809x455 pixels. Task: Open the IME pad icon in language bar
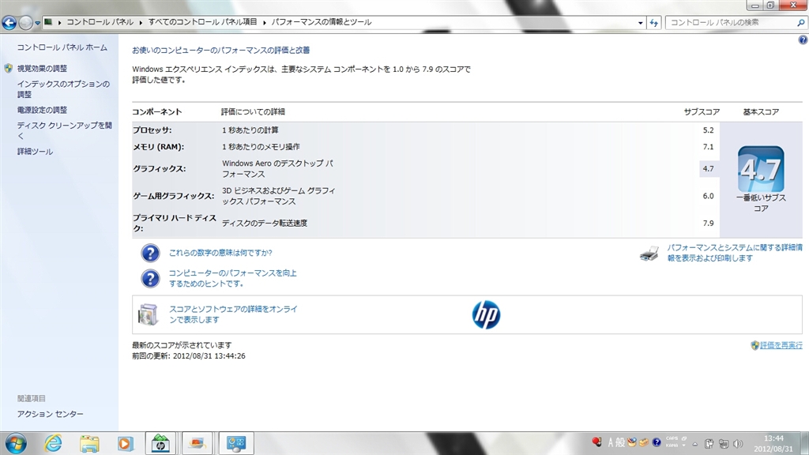coord(632,442)
